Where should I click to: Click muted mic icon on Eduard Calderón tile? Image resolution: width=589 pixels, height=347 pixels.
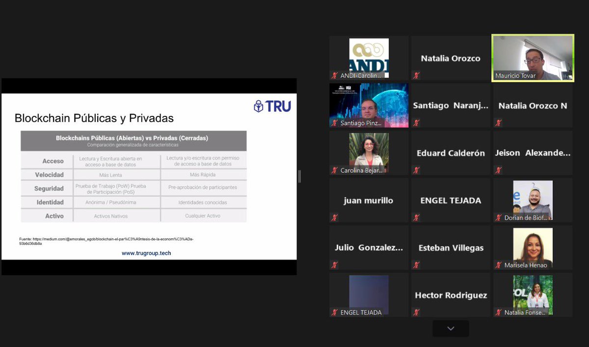coord(416,170)
